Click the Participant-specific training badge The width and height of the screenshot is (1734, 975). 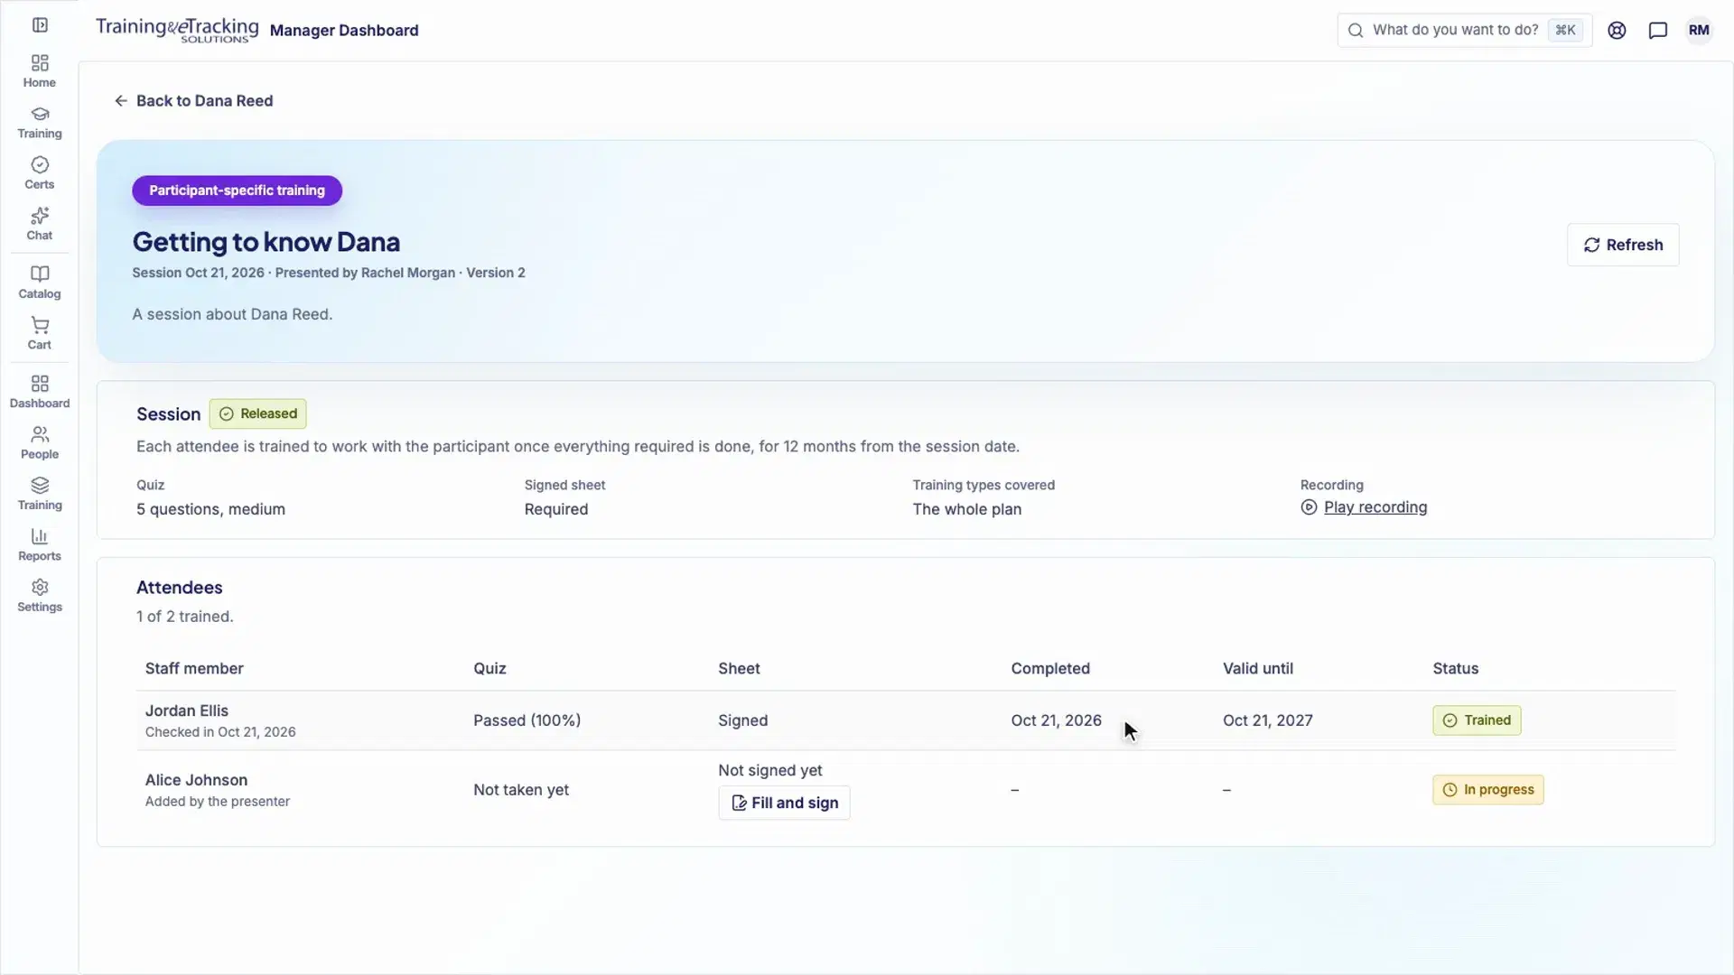237,190
